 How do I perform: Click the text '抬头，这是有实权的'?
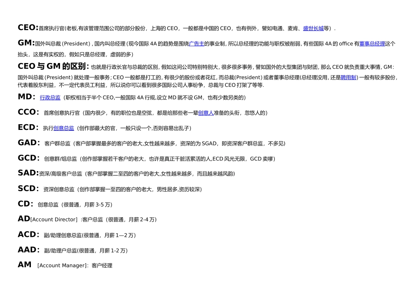point(41,54)
